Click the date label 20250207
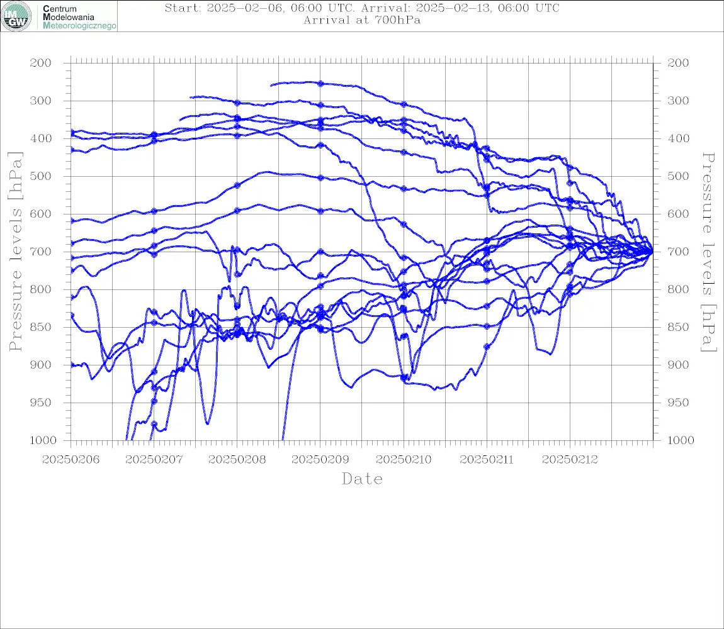Image resolution: width=724 pixels, height=629 pixels. [x=154, y=460]
